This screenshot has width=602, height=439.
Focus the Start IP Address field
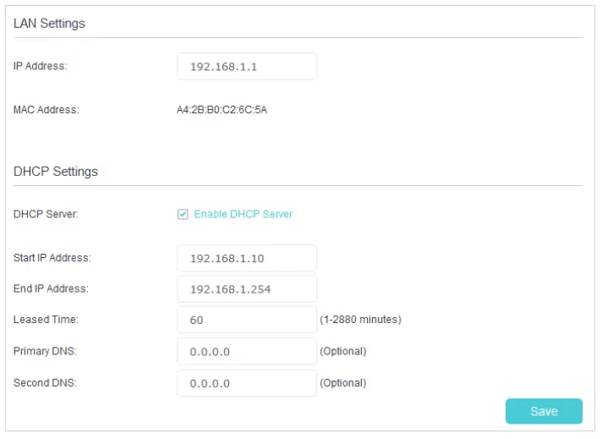coord(247,258)
